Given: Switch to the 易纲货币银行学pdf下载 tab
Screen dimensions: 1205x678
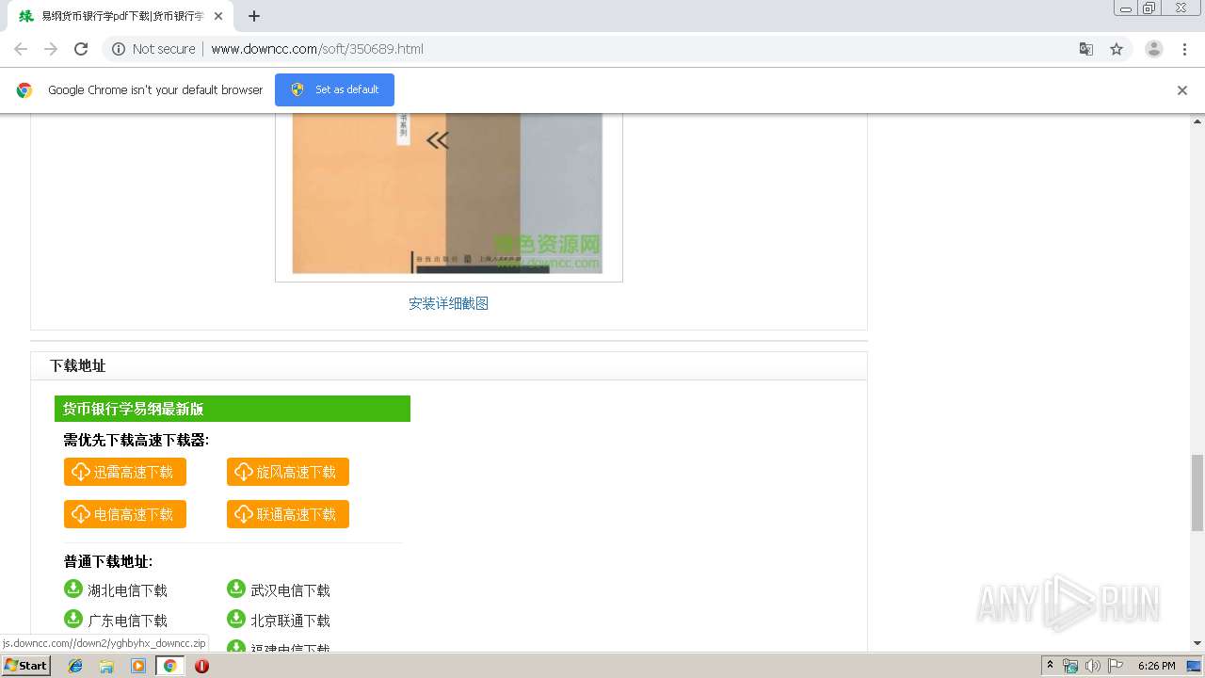Looking at the screenshot, I should [120, 16].
